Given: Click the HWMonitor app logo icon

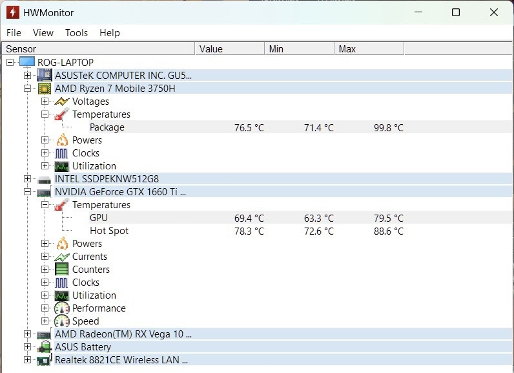Looking at the screenshot, I should (x=12, y=12).
